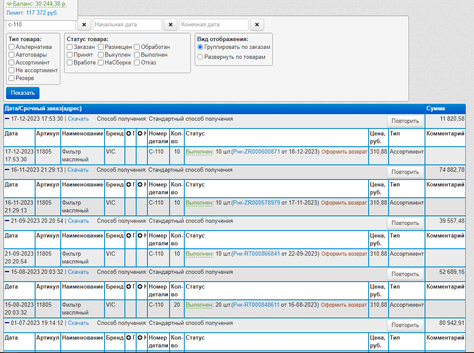Image resolution: width=474 pixels, height=353 pixels.
Task: Click Оформить возврат for 21-09-2023 order
Action: (344, 254)
